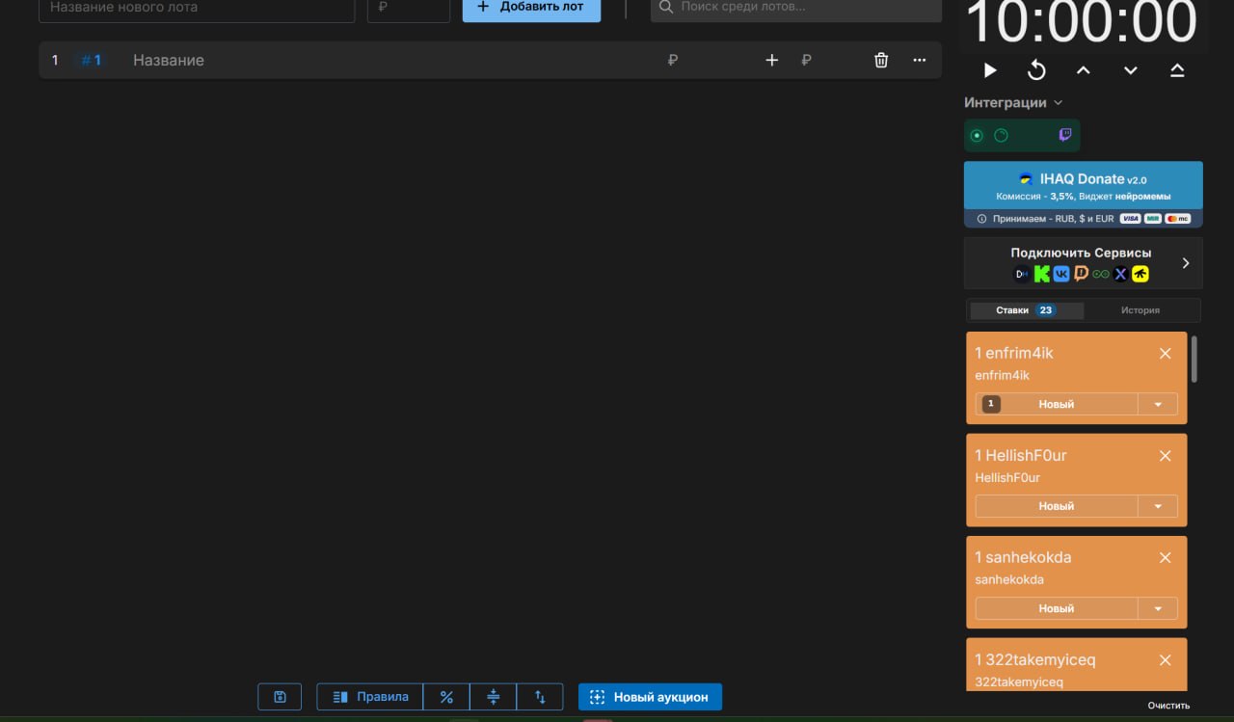Click the DonateHelper DH service icon

tap(1022, 274)
